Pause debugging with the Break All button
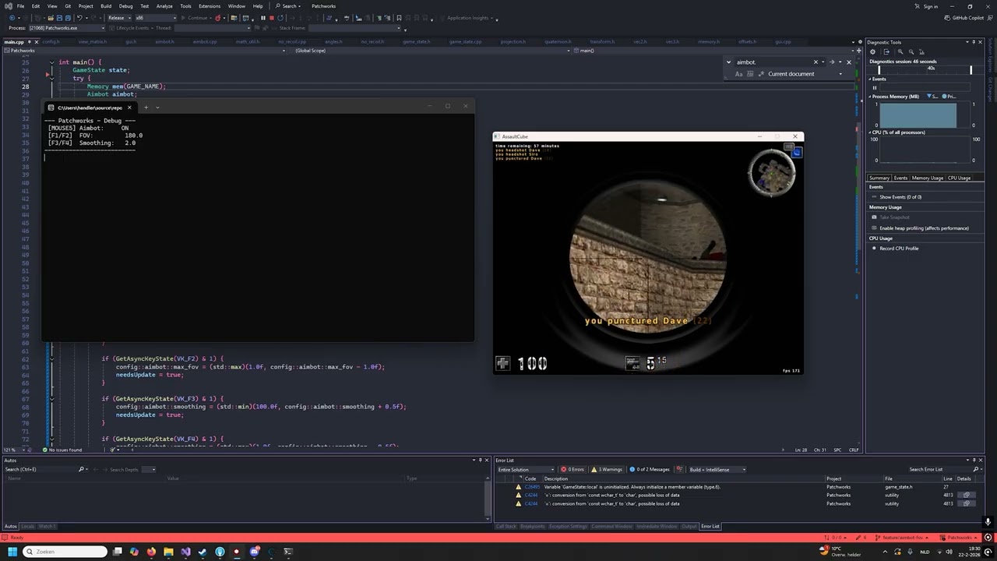 tap(262, 18)
